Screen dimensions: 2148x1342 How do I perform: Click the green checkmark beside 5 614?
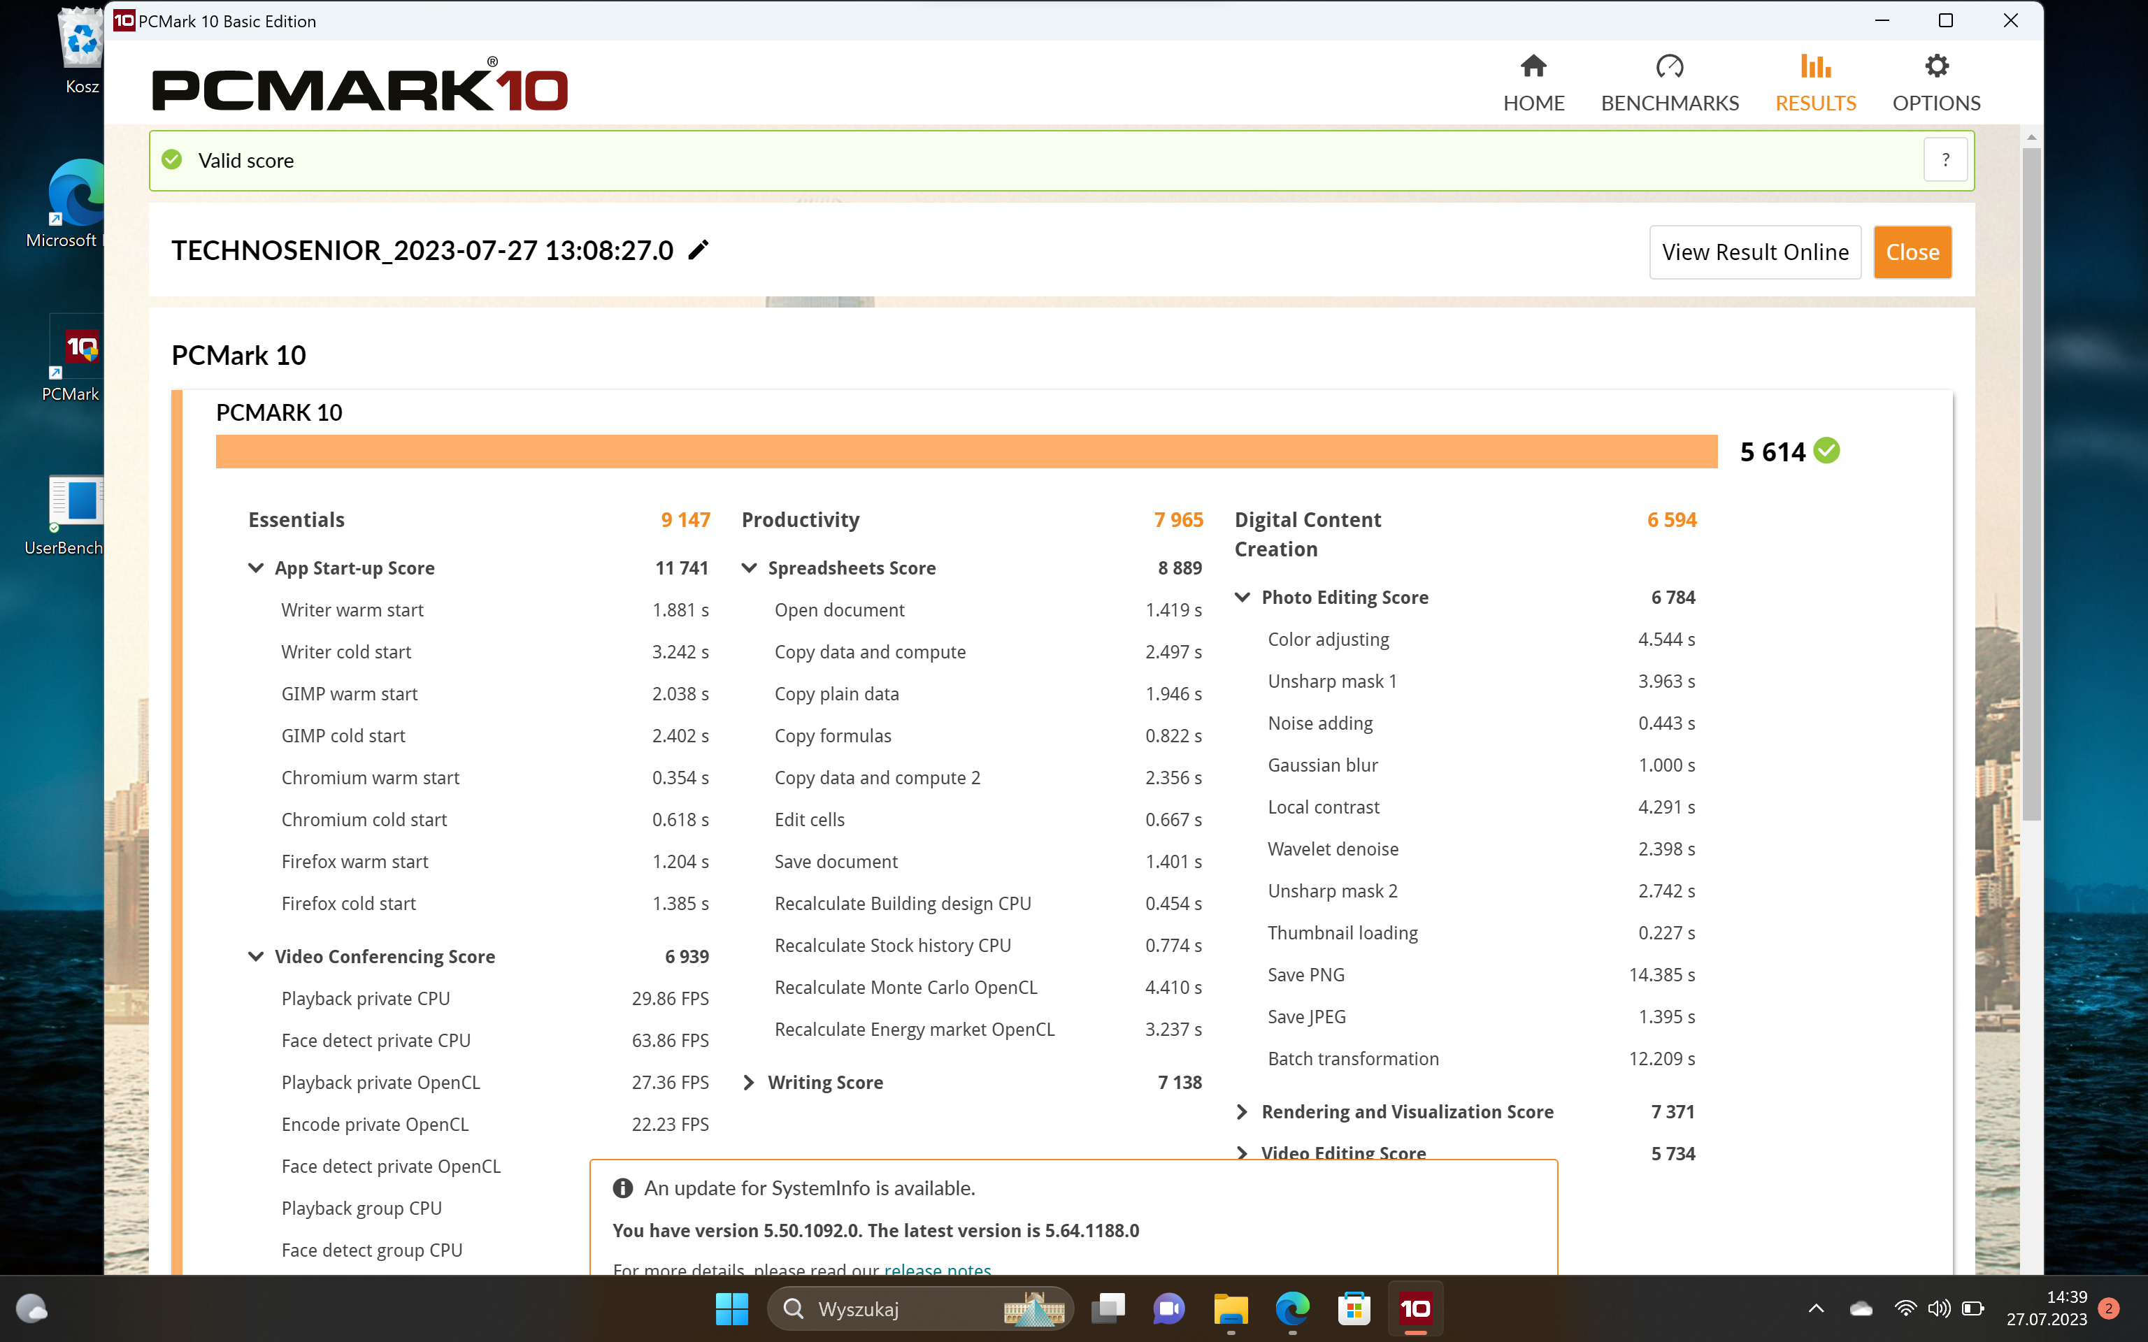click(x=1826, y=451)
